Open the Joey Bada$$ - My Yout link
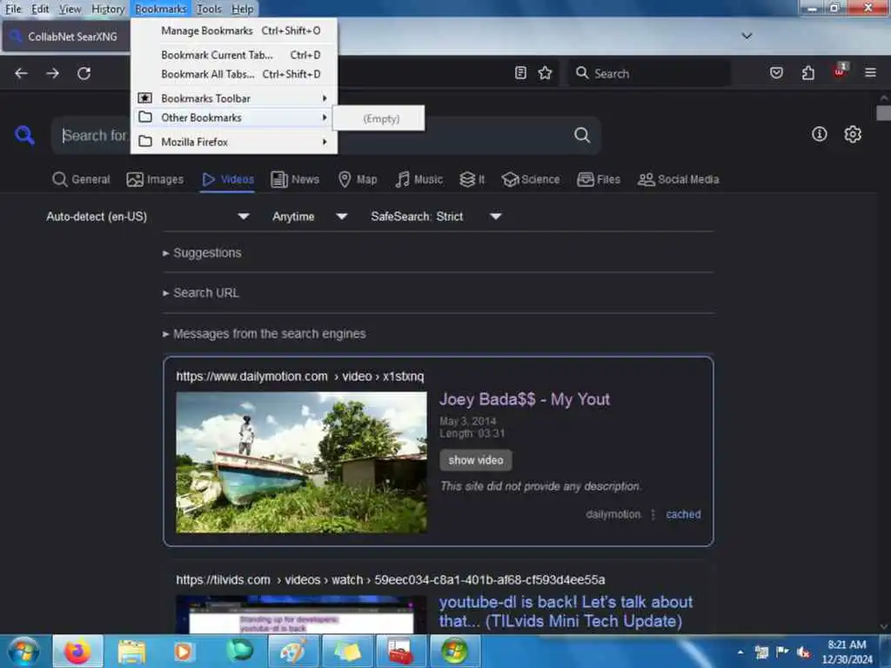The width and height of the screenshot is (891, 668). pyautogui.click(x=524, y=399)
